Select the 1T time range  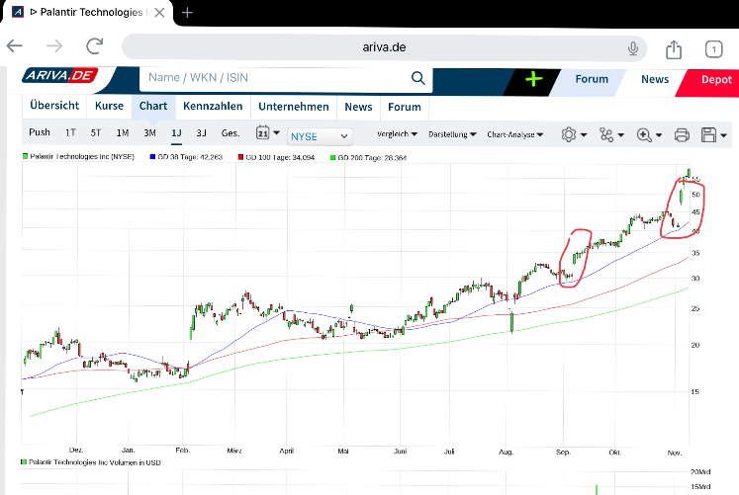tap(70, 132)
